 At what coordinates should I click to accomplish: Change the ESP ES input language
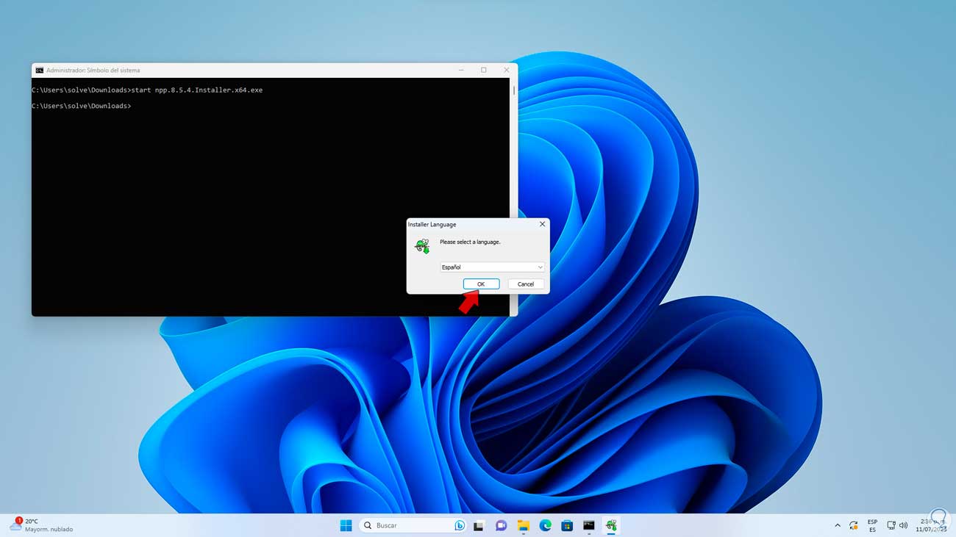pos(872,525)
